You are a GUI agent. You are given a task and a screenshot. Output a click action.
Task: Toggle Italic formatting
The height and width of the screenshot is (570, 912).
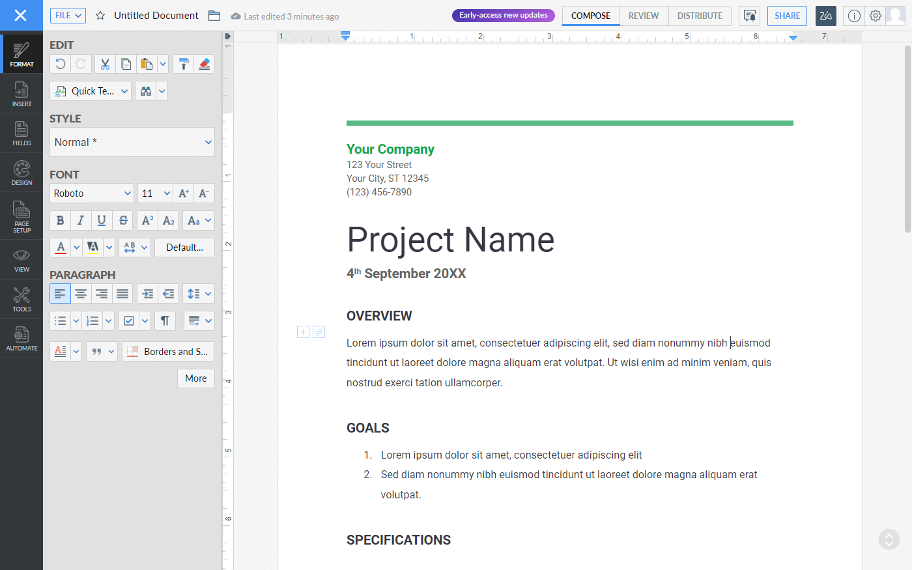click(x=81, y=221)
